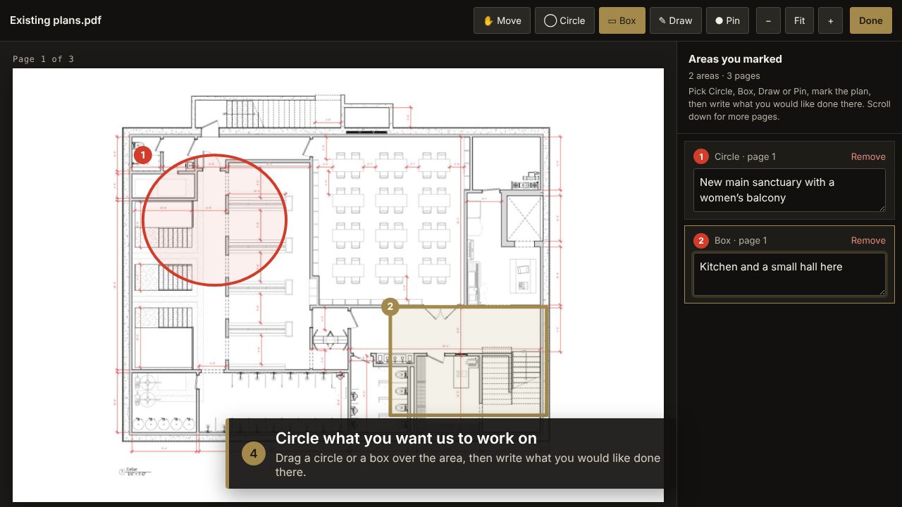Remove the Box page 1 area
Screen dimensions: 902x507
click(868, 240)
